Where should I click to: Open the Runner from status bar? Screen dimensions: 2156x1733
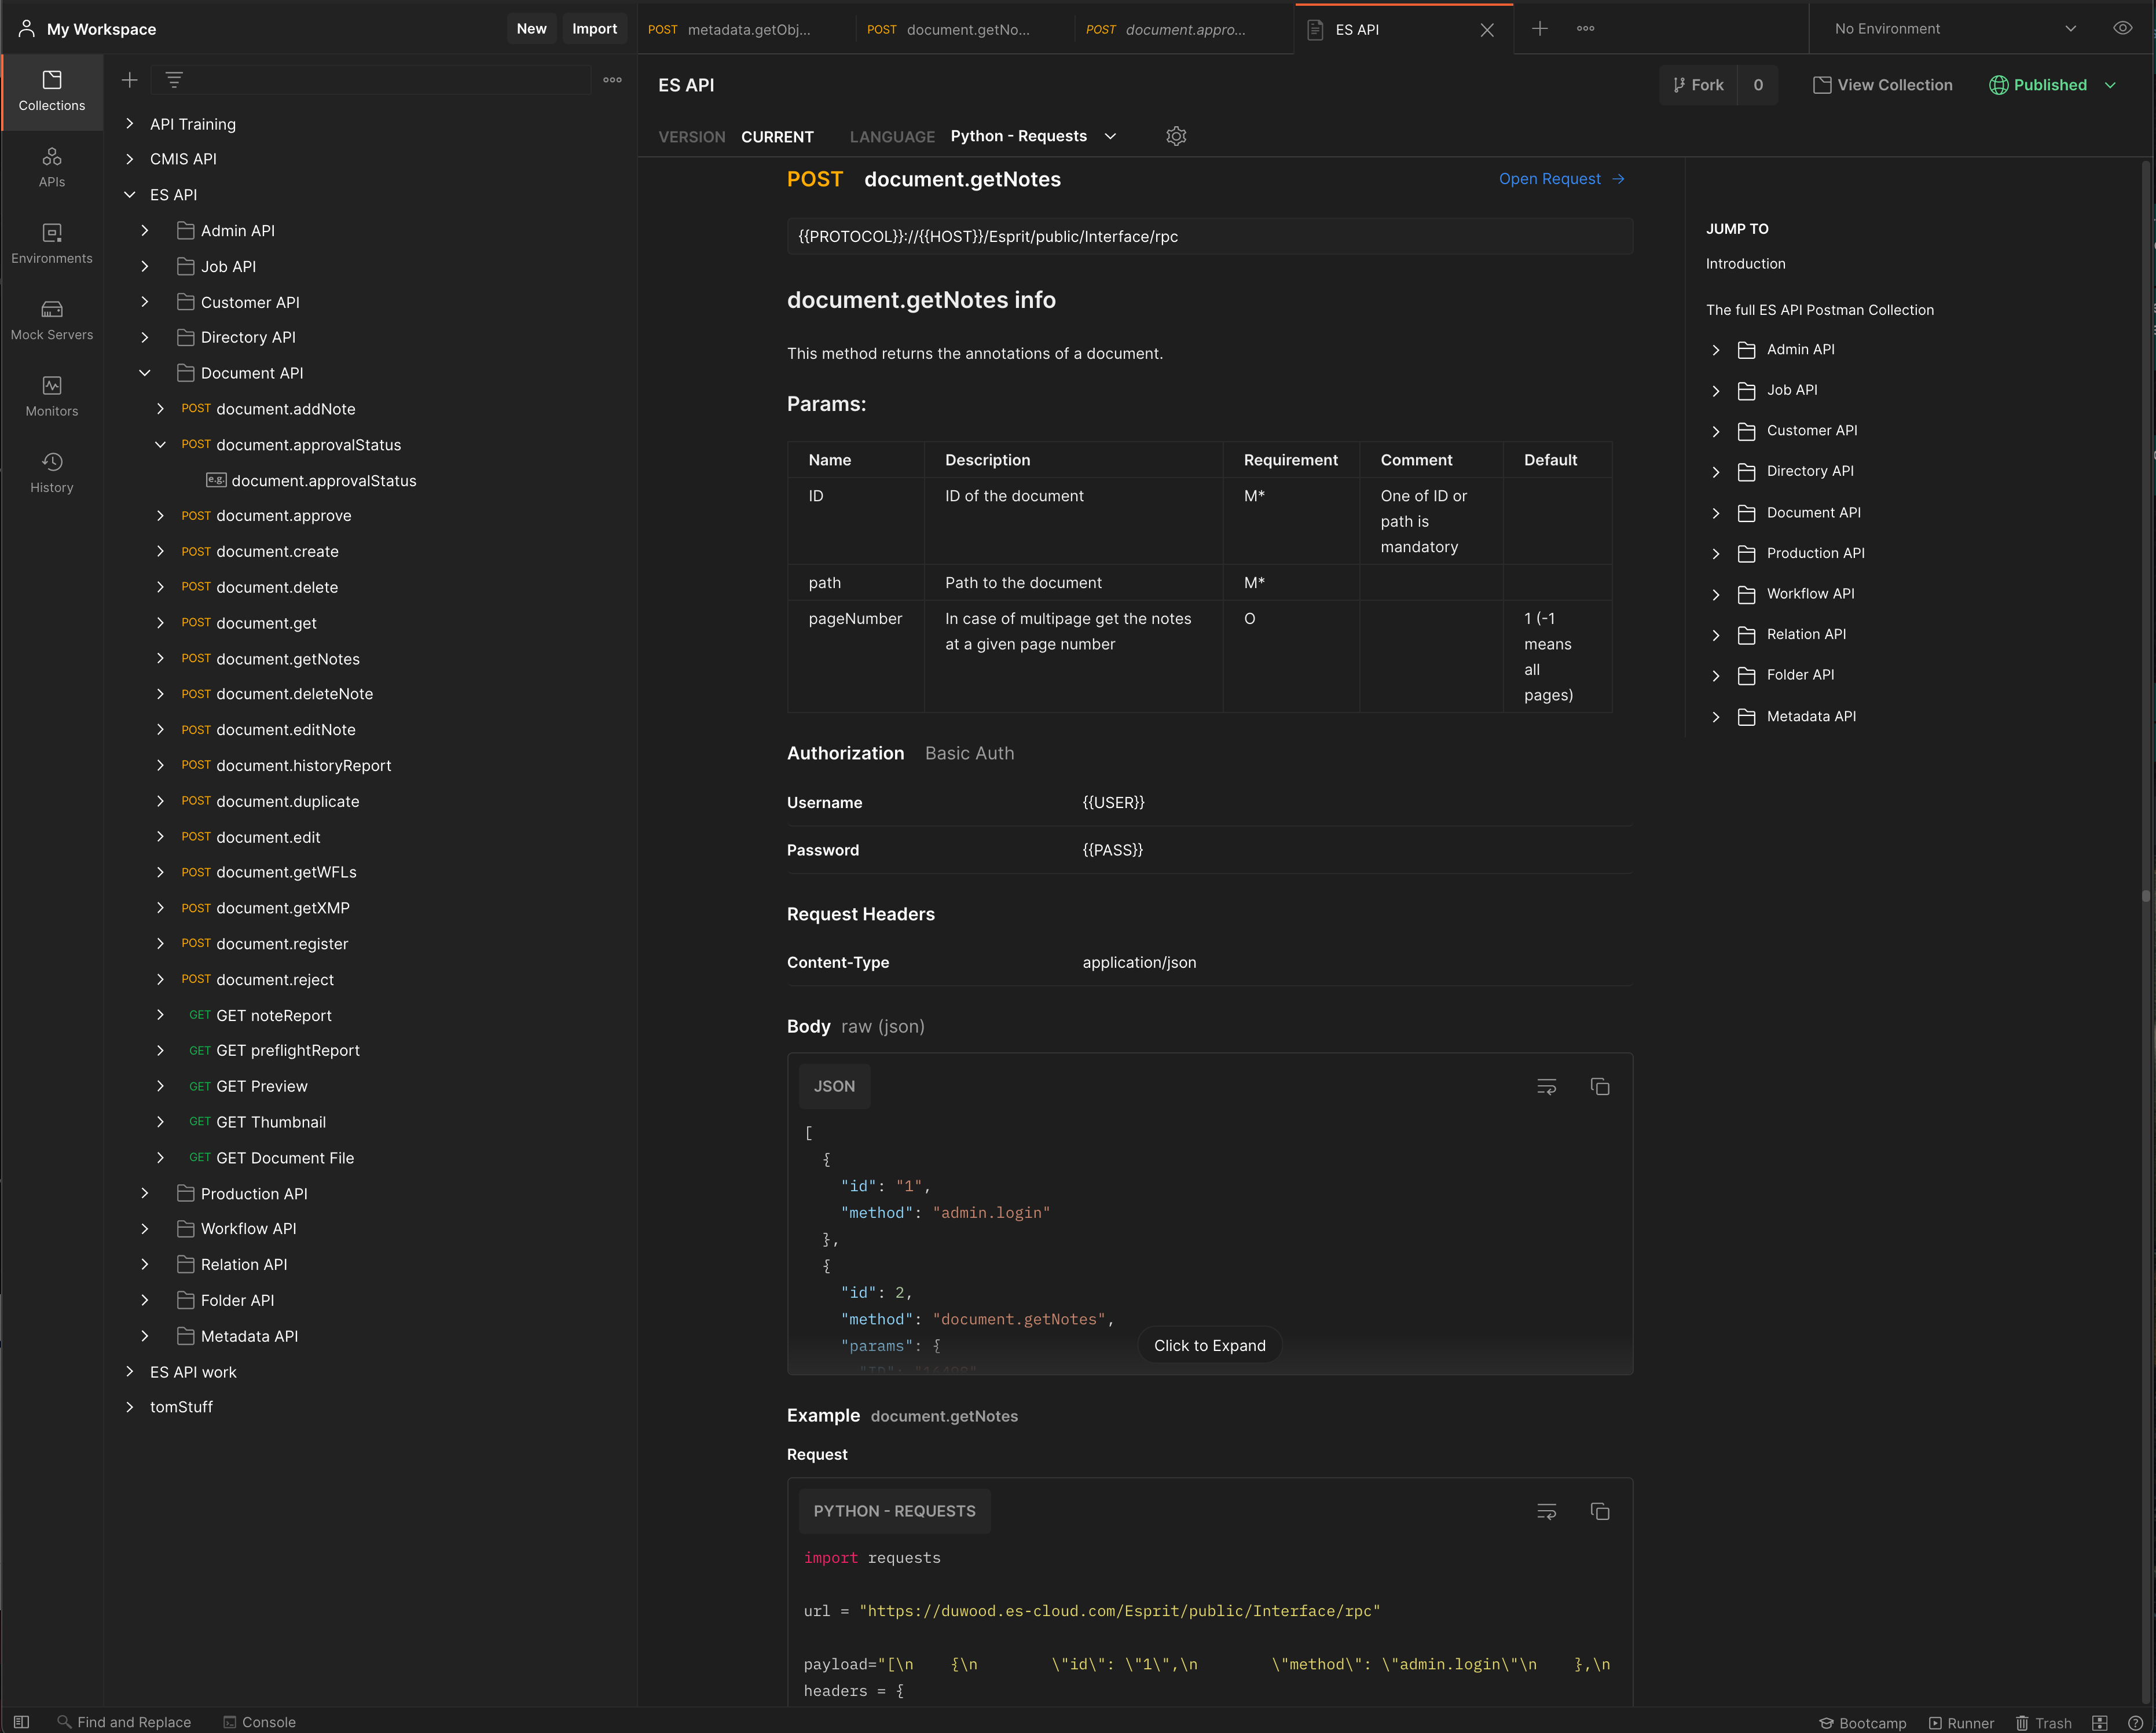[x=1961, y=1722]
